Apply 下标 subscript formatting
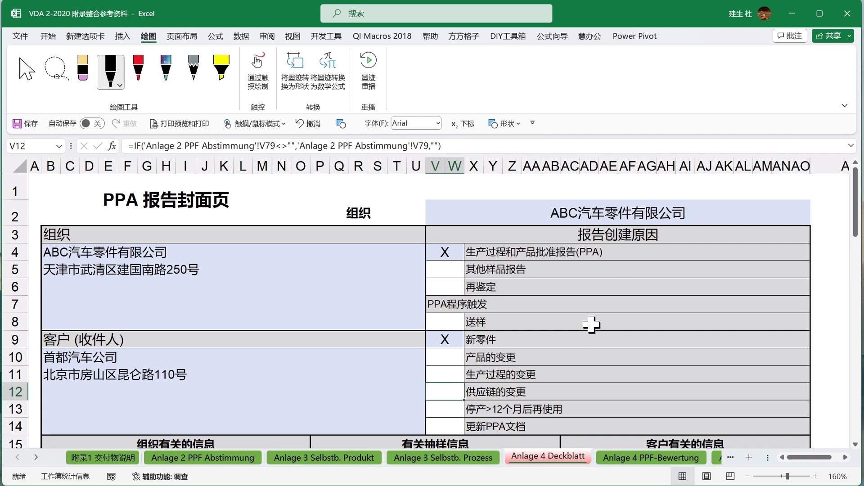This screenshot has height=486, width=864. pos(463,124)
